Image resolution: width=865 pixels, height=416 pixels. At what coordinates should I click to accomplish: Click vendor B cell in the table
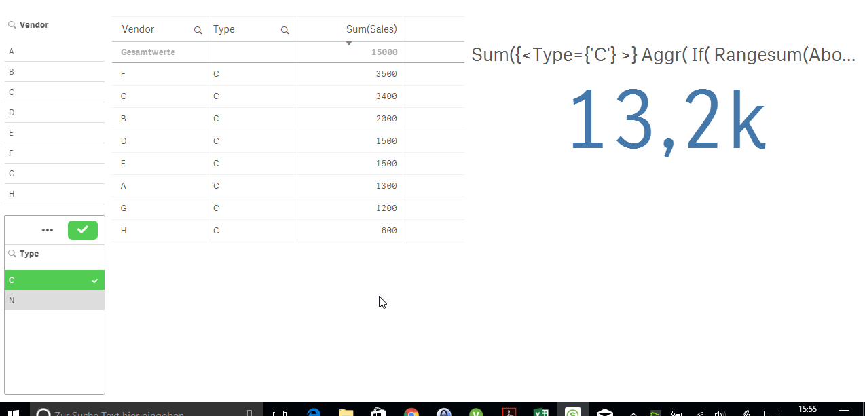click(x=161, y=119)
